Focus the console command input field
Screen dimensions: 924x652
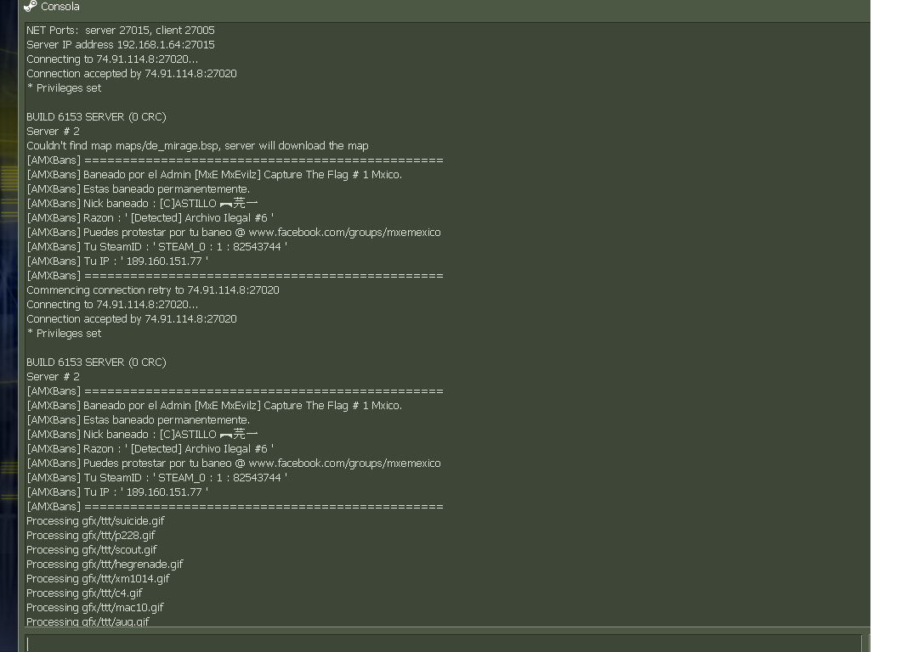point(444,644)
